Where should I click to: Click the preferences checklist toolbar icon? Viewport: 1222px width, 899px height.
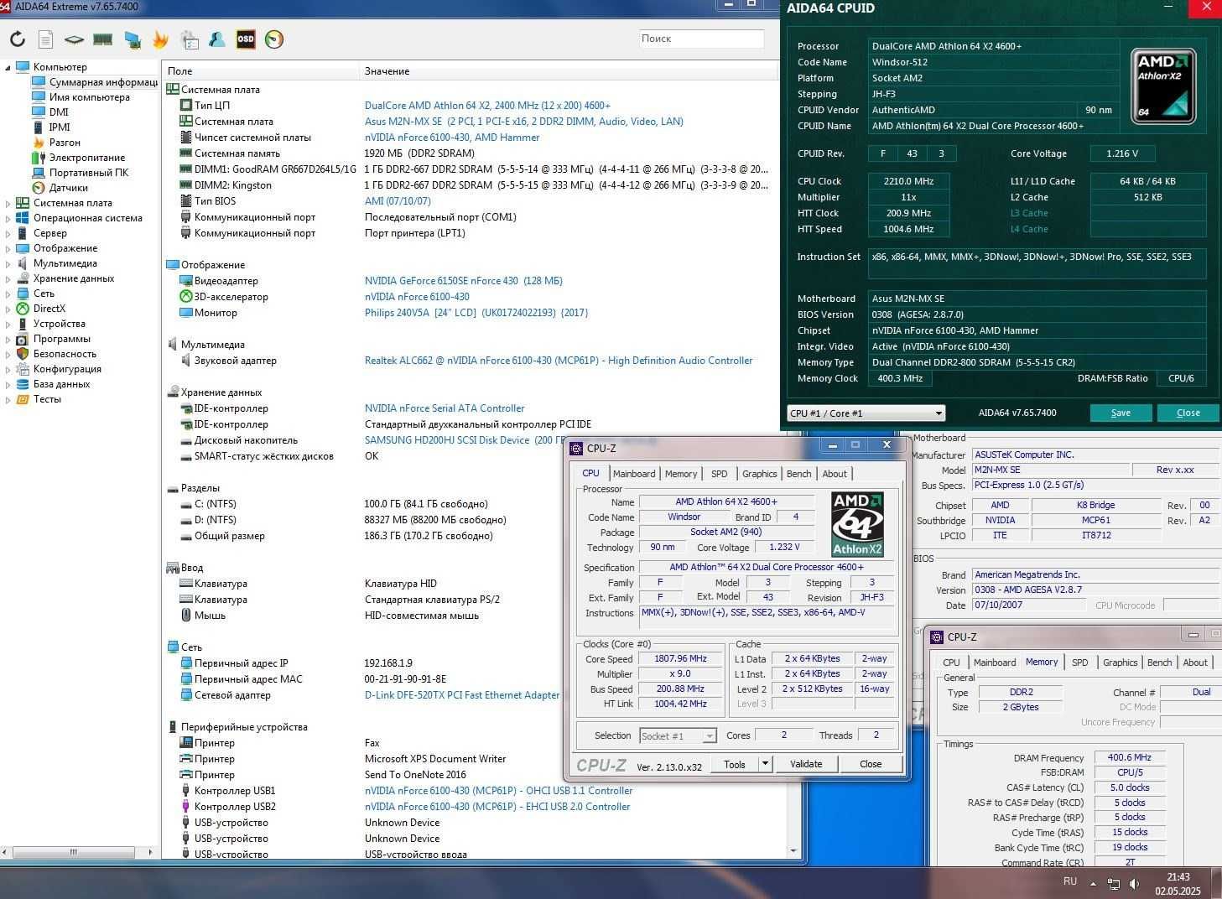(190, 39)
